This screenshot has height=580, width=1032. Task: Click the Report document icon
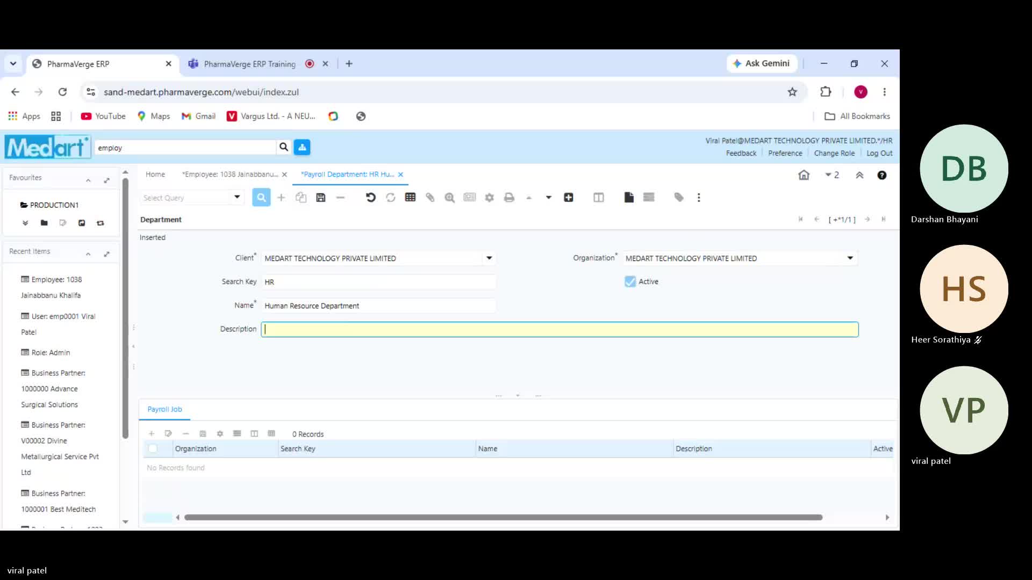pos(629,198)
